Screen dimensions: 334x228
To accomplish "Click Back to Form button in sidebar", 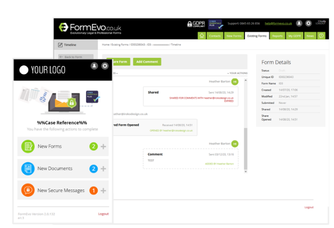I will [76, 56].
